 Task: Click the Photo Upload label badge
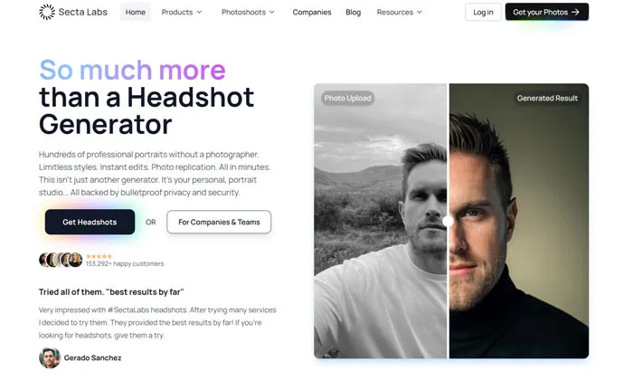point(348,98)
